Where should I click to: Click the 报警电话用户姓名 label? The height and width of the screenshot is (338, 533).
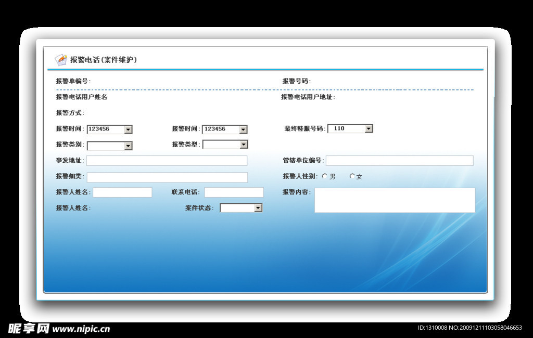point(82,97)
